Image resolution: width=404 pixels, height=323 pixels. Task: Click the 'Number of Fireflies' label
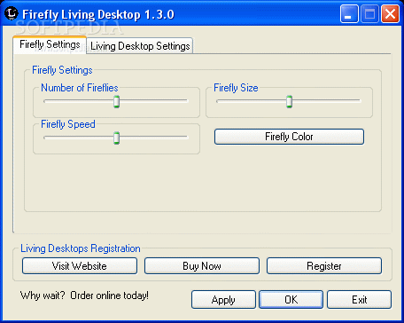click(80, 88)
